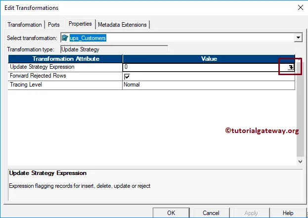
Task: Click the transformation icon beside ups_Customers
Action: point(65,38)
